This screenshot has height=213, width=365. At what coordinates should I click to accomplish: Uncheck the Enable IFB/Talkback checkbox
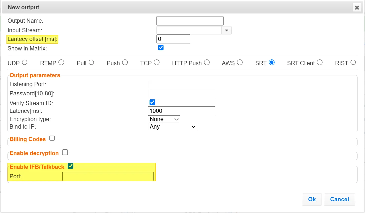(70, 166)
